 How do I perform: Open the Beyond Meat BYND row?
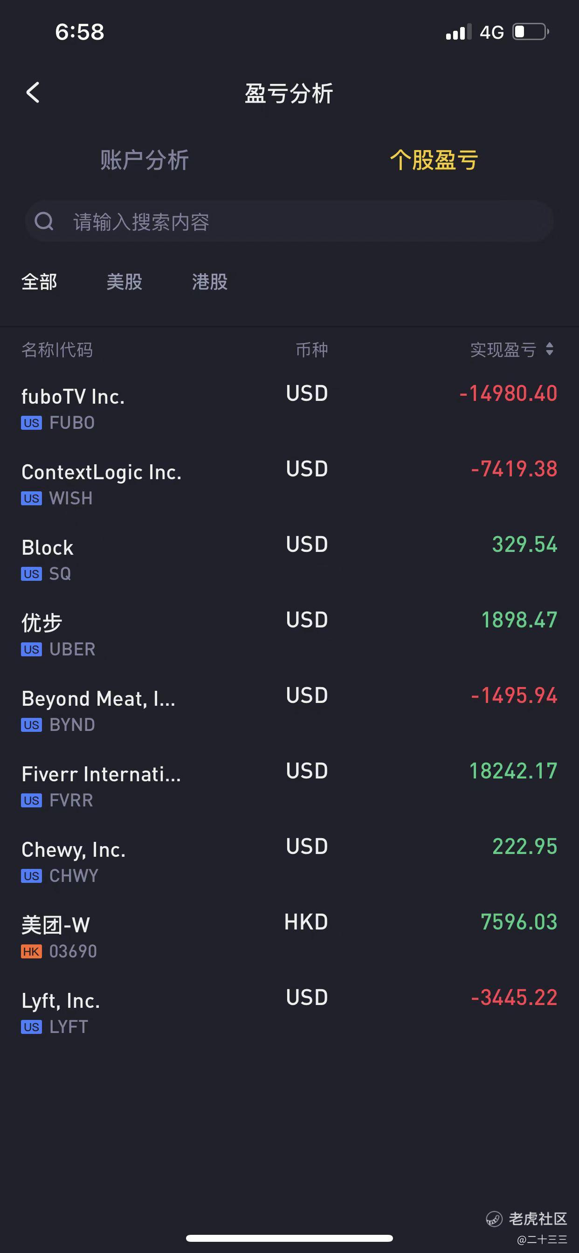click(289, 710)
